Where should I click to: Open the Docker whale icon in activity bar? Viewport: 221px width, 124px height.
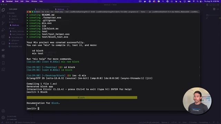point(3,50)
